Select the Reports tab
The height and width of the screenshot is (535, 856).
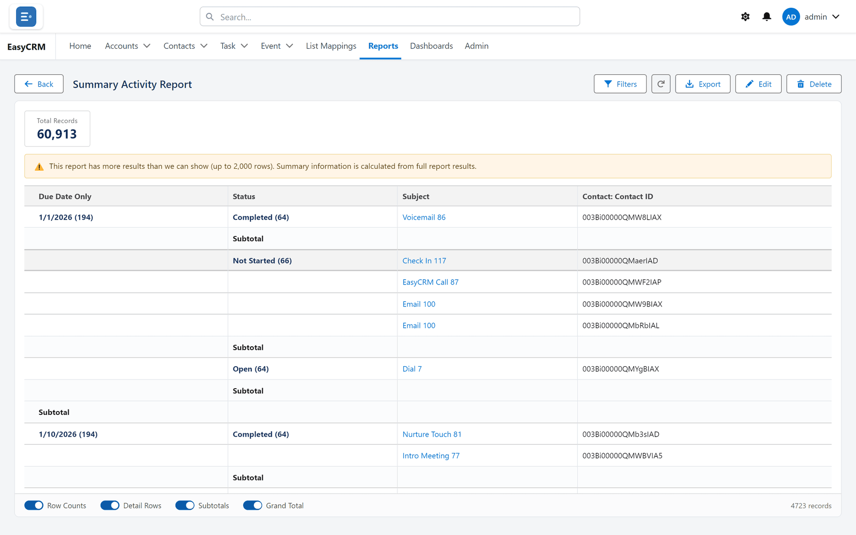click(x=383, y=46)
